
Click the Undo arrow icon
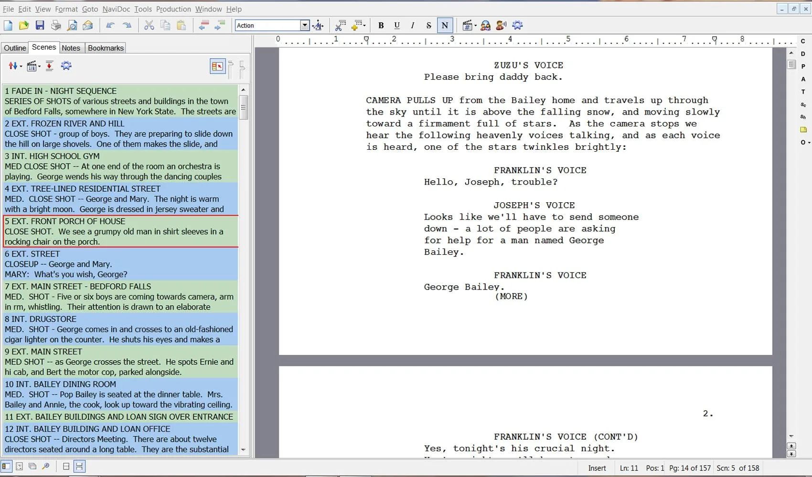[x=110, y=25]
